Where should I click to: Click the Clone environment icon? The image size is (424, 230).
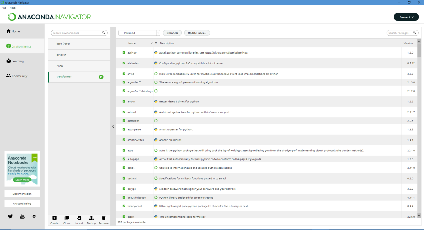pos(67,218)
